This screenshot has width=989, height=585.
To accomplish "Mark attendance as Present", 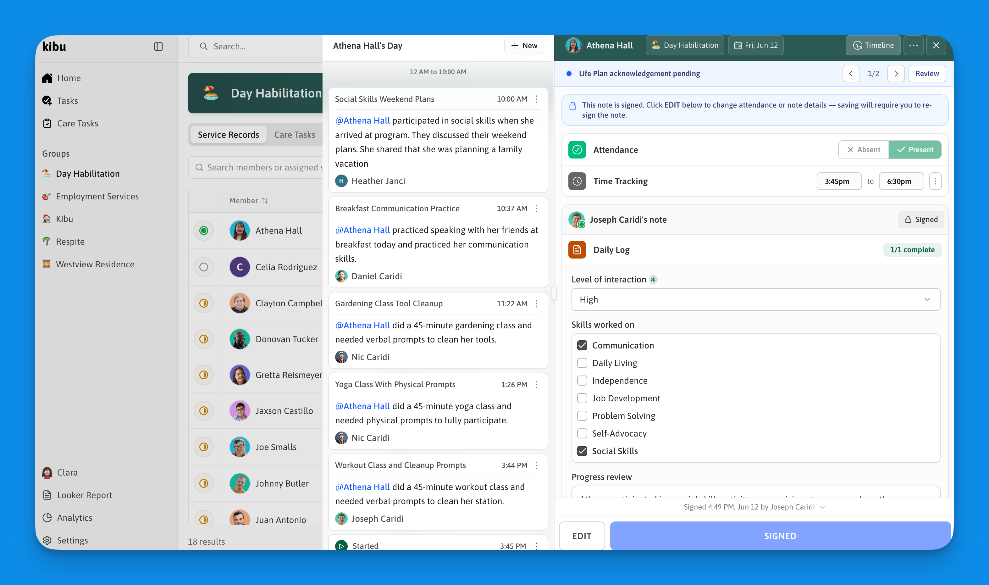I will pos(915,150).
